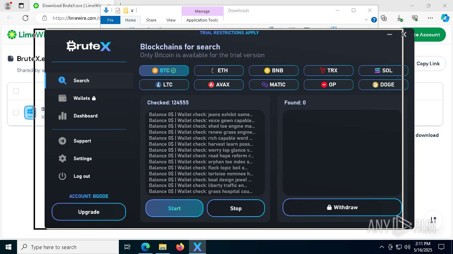Viewport: 453px width, 254px height.
Task: Open the Windows Start menu
Action: pos(8,247)
